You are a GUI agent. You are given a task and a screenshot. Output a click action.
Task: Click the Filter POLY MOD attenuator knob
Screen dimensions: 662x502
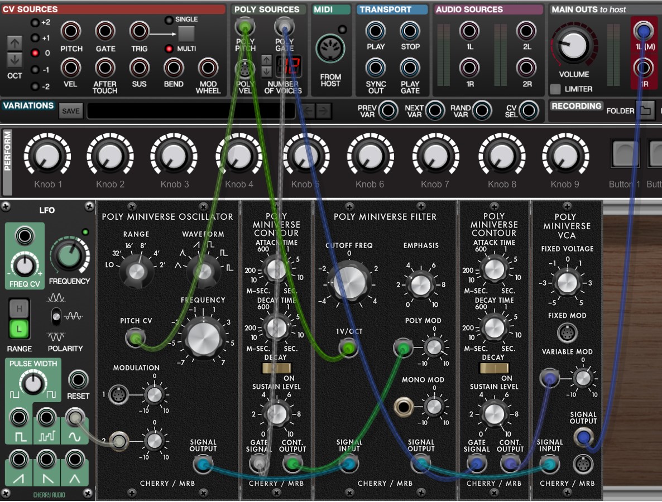pos(434,347)
